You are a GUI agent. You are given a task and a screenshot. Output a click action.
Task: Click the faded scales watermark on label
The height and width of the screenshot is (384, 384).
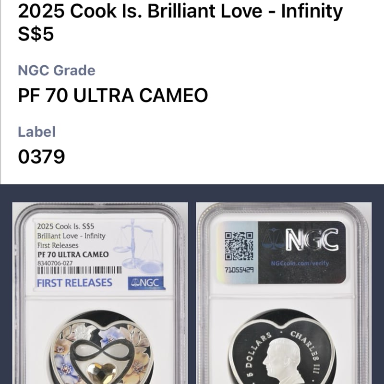click(138, 246)
